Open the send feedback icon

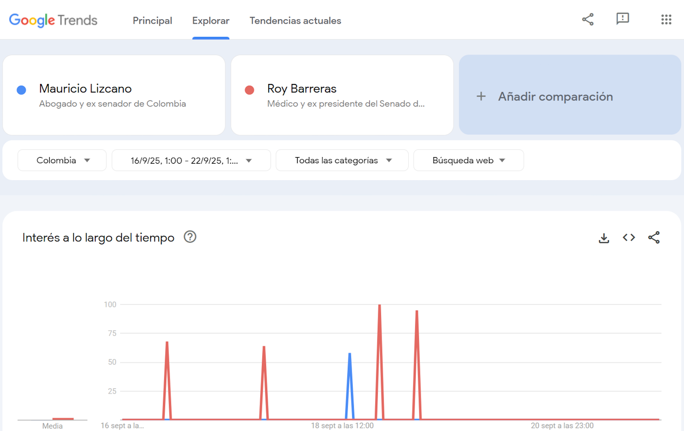pos(623,19)
